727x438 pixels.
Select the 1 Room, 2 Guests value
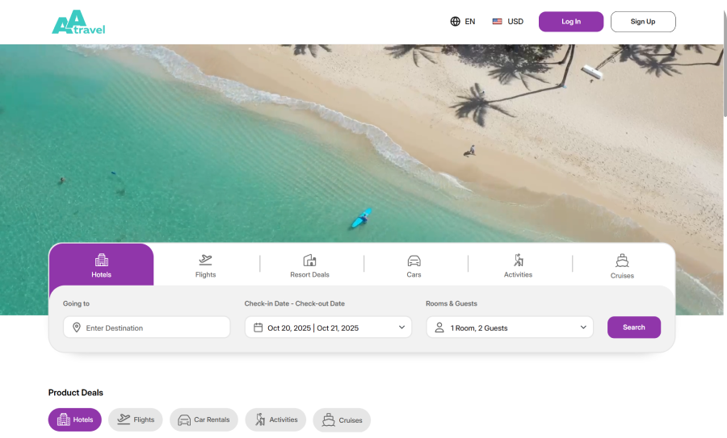pos(479,327)
